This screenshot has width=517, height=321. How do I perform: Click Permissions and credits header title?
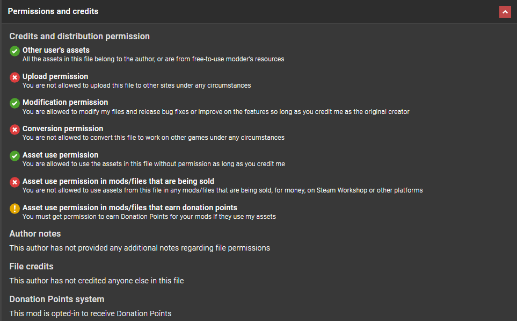[53, 11]
